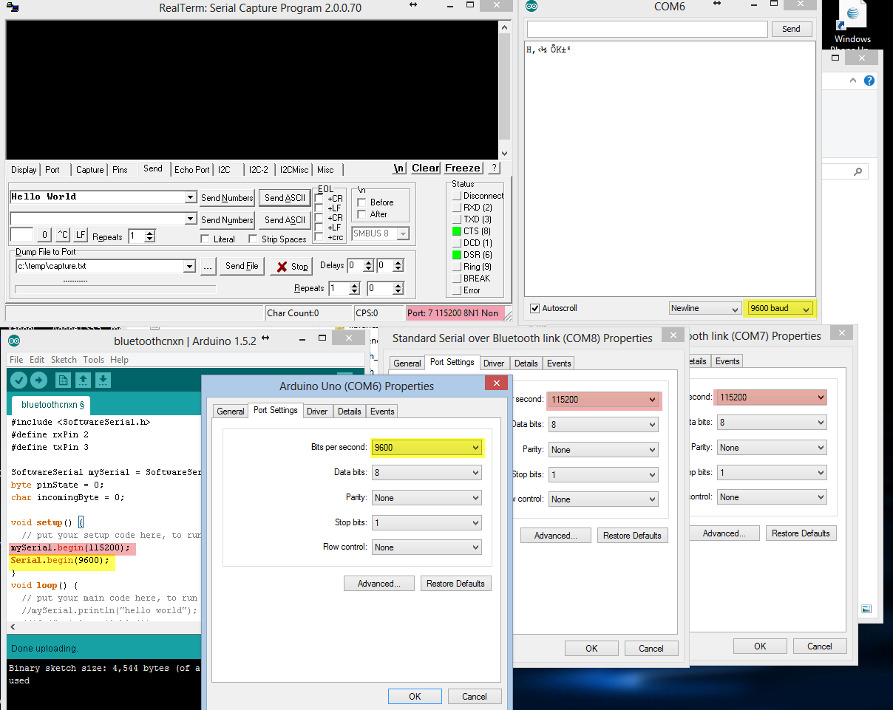Enable the Before newline checkbox

(x=361, y=202)
